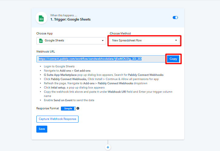The height and width of the screenshot is (151, 220).
Task: Click the 'Refresh the page' instruction line
Action: click(96, 83)
